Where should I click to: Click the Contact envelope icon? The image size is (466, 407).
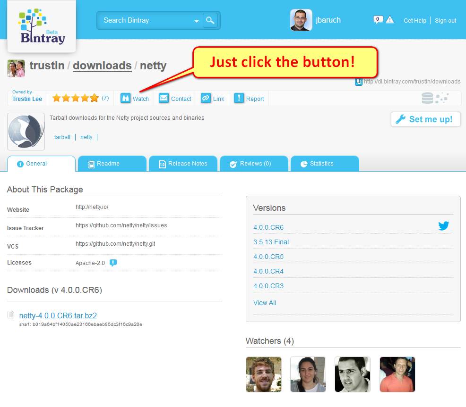pyautogui.click(x=164, y=98)
